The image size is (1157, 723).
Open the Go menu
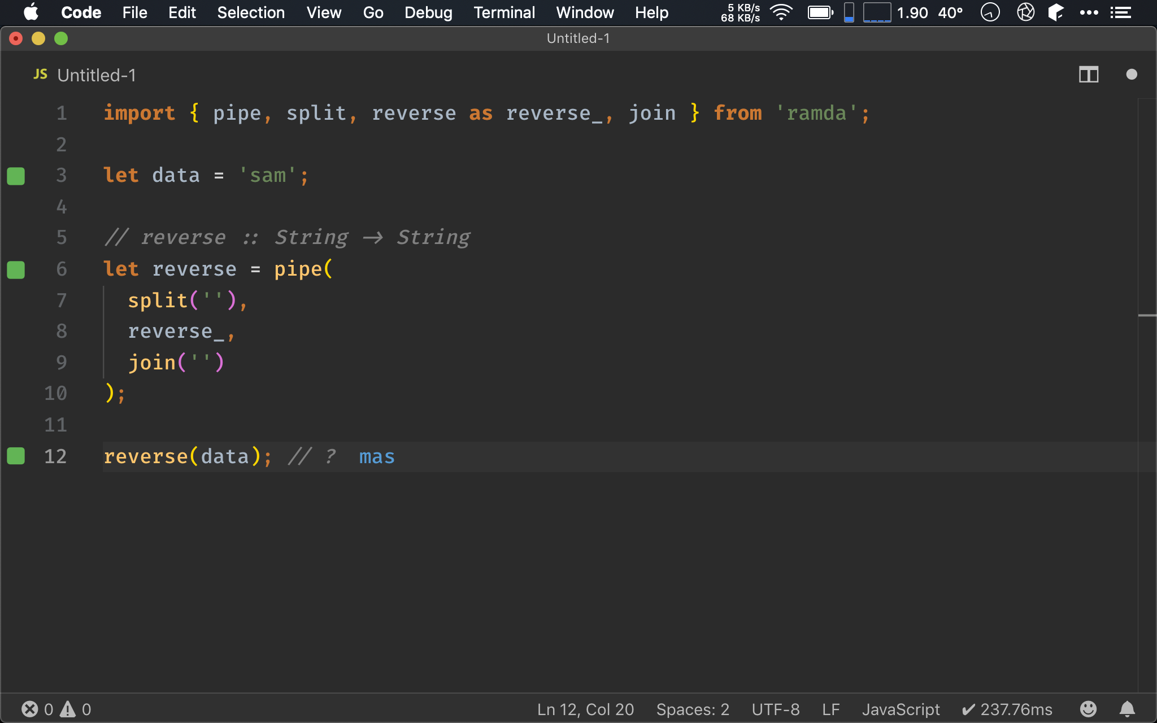pyautogui.click(x=373, y=12)
